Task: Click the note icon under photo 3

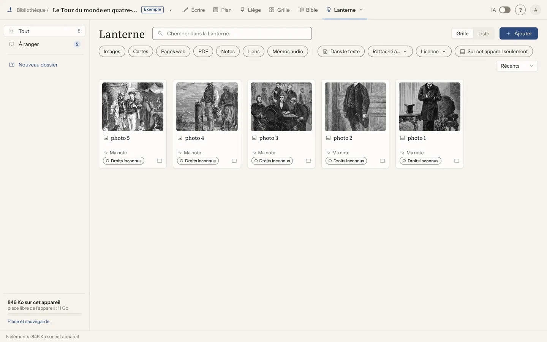Action: click(254, 153)
